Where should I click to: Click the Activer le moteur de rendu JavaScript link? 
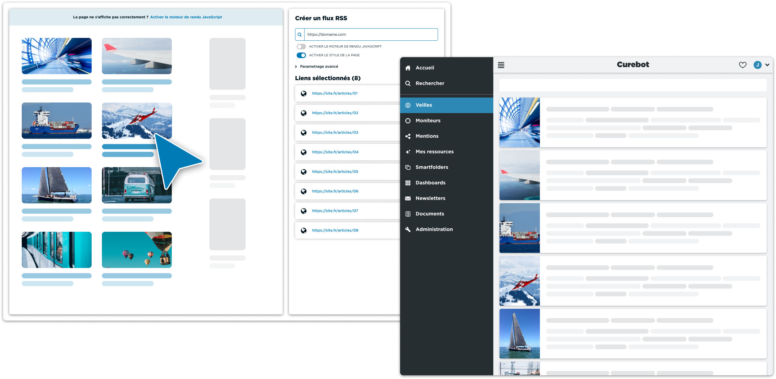pos(186,17)
